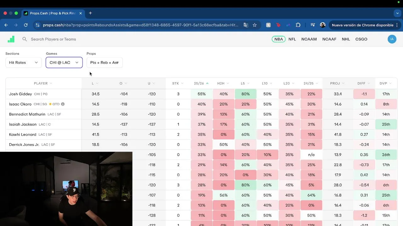403x226 pixels.
Task: Sort by the U column header
Action: coord(151,83)
